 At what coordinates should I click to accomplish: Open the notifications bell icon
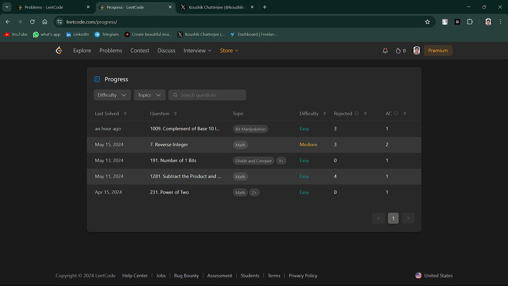click(x=385, y=50)
